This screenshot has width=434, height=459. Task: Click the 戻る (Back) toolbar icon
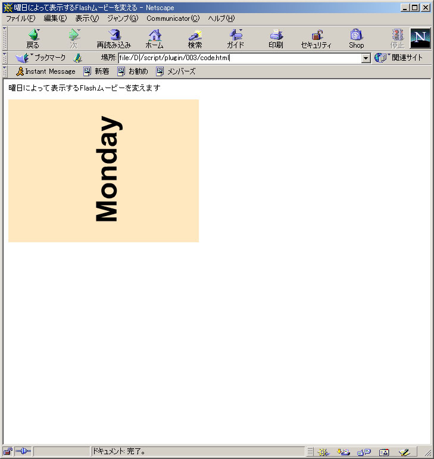point(33,38)
